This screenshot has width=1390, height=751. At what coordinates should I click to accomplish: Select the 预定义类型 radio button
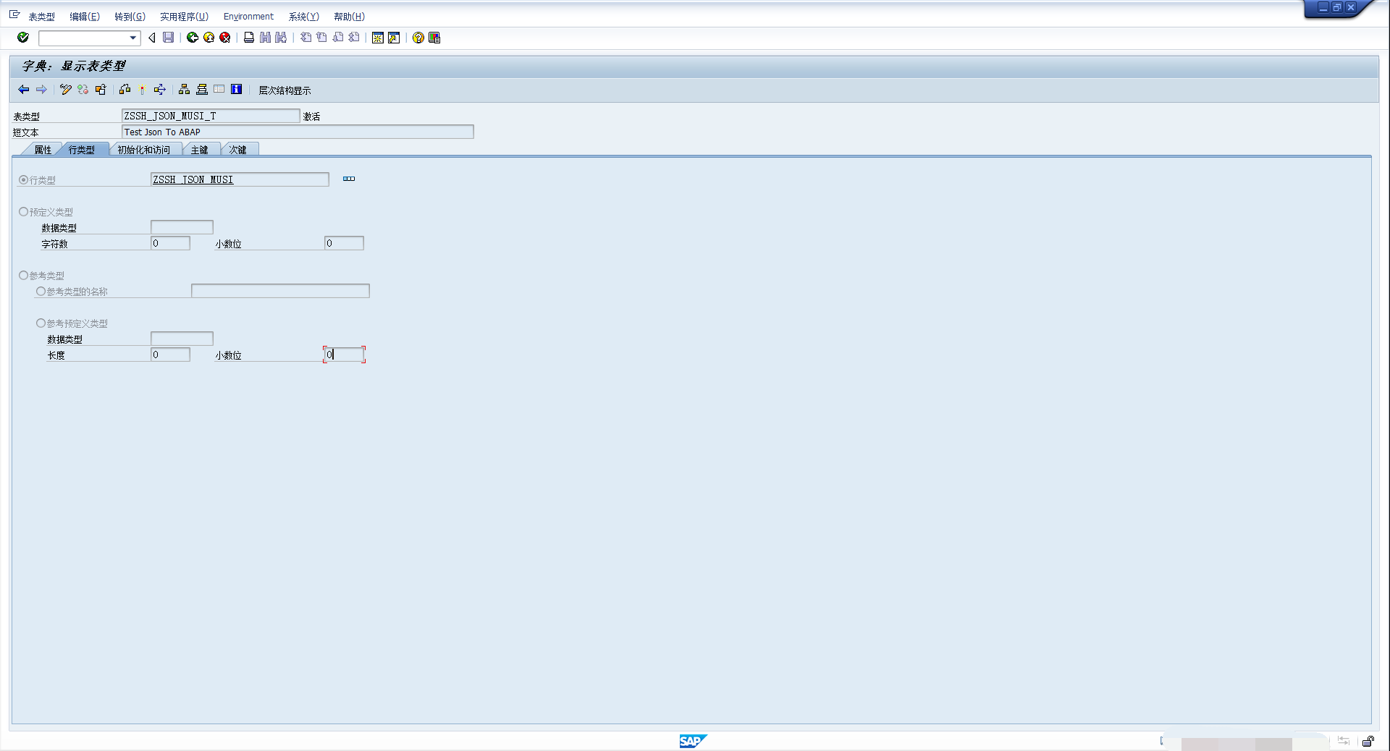[x=23, y=211]
